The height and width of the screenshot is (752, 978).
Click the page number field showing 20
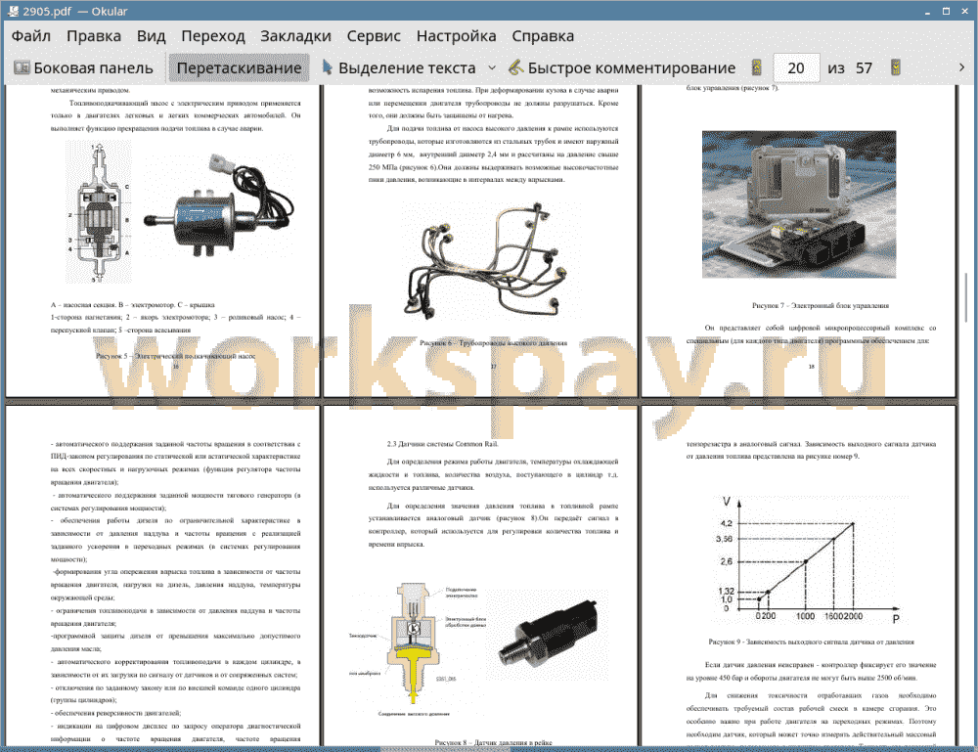click(x=796, y=68)
